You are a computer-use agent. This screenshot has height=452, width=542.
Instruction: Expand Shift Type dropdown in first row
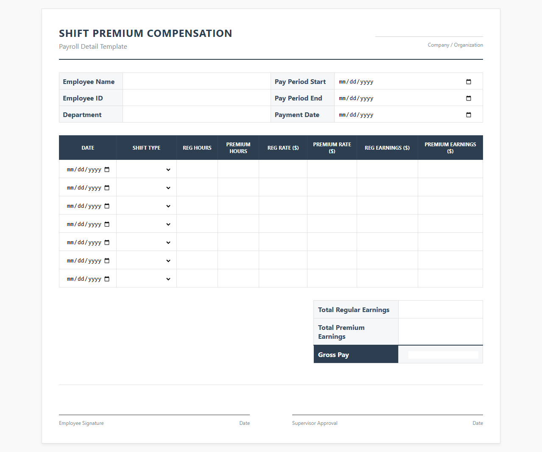tap(146, 169)
